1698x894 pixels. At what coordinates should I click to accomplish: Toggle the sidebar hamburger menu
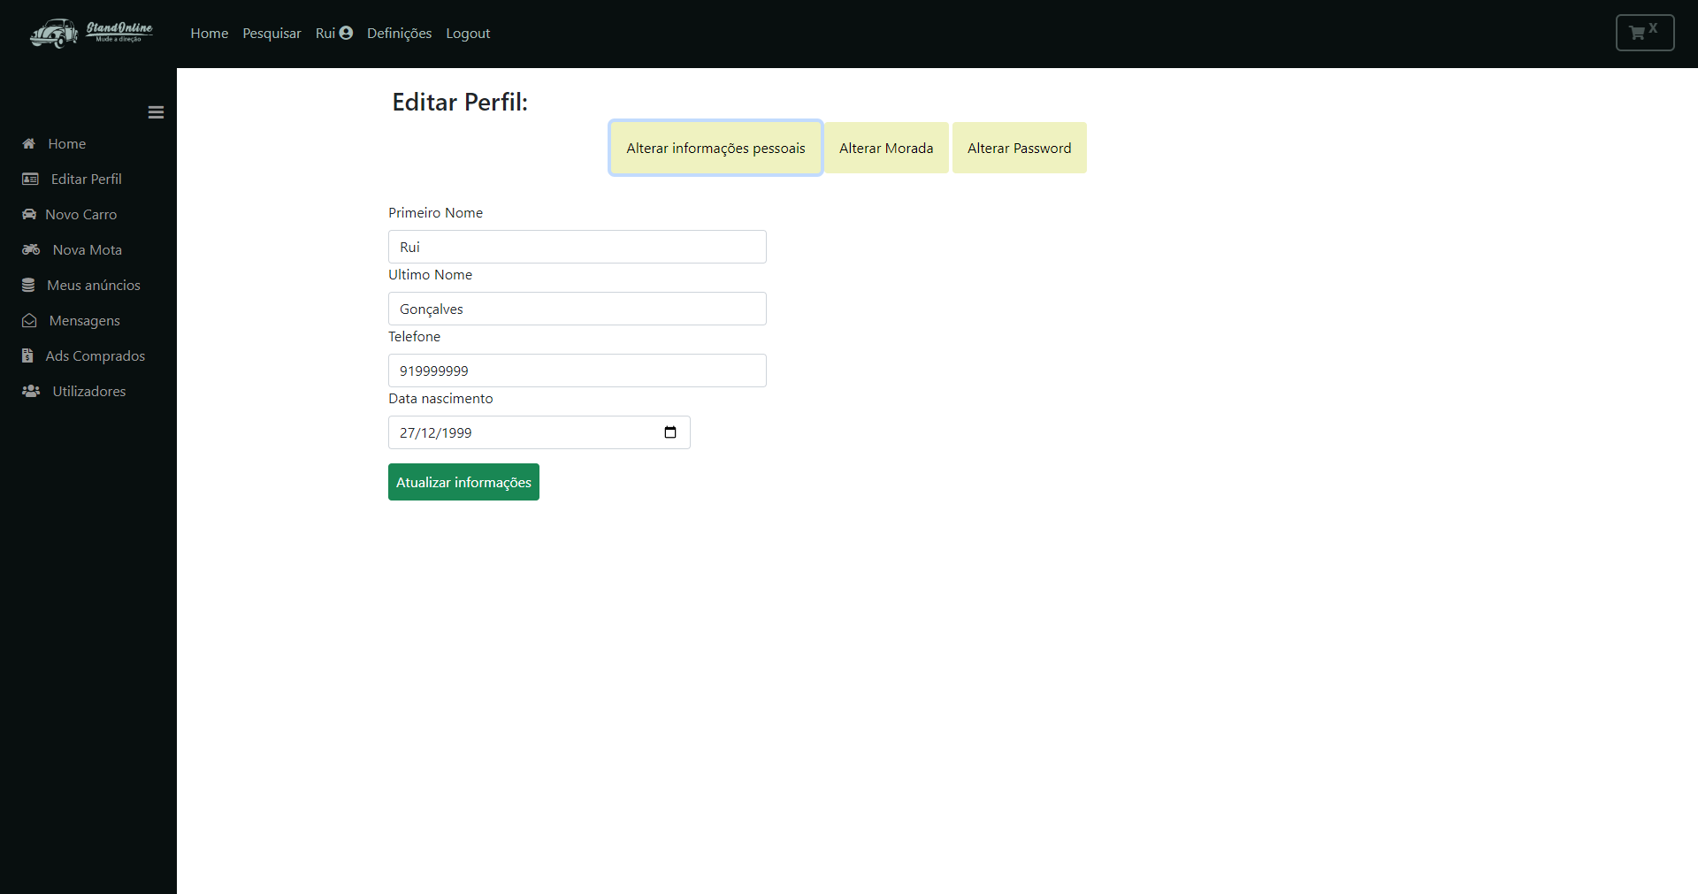[x=156, y=112]
